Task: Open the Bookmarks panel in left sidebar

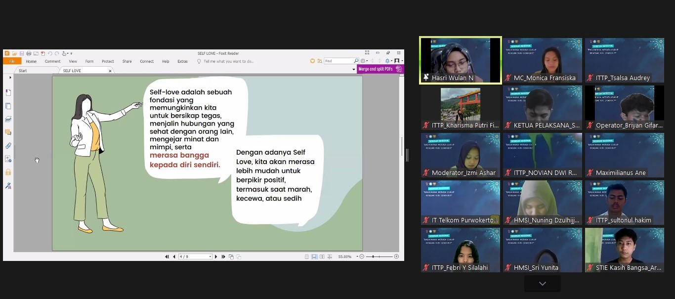Action: tap(8, 92)
